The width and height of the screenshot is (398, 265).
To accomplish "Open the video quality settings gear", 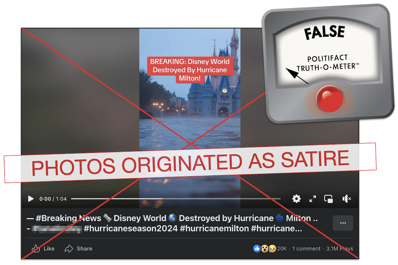I will click(x=297, y=199).
